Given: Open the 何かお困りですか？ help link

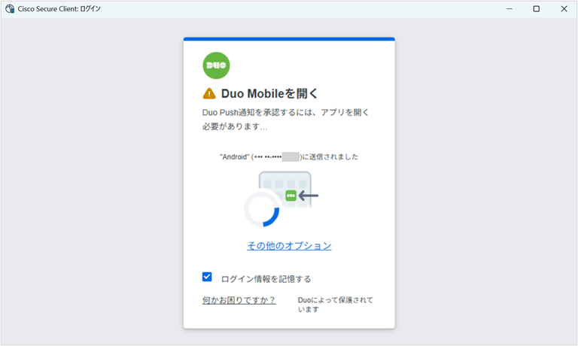Looking at the screenshot, I should 239,300.
